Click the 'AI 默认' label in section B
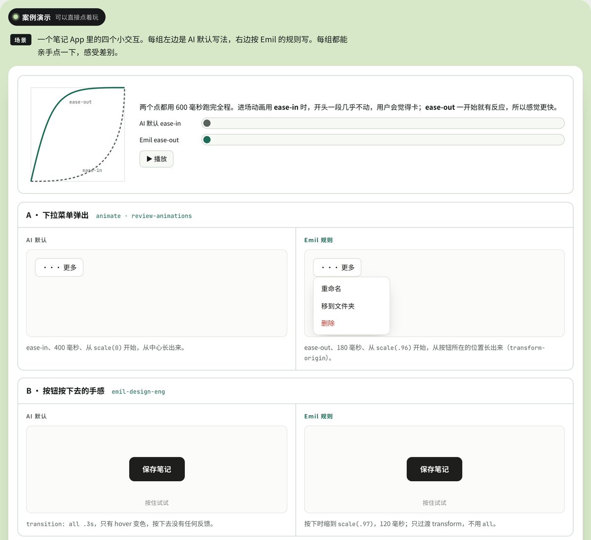 point(36,416)
